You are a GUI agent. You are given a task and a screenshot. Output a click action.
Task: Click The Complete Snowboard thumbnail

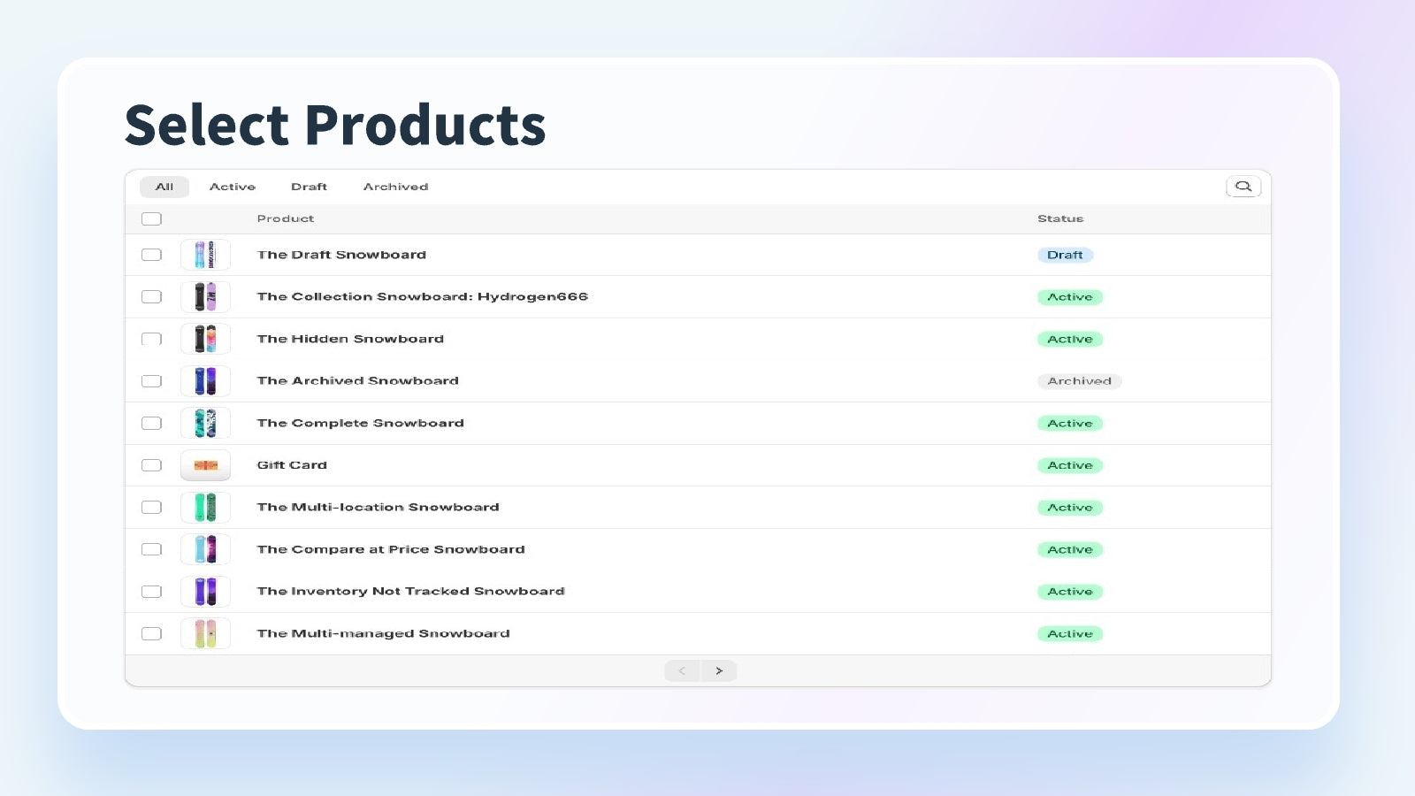tap(205, 423)
